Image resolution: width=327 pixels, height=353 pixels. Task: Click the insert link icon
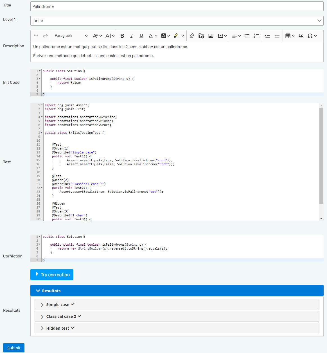tap(192, 36)
